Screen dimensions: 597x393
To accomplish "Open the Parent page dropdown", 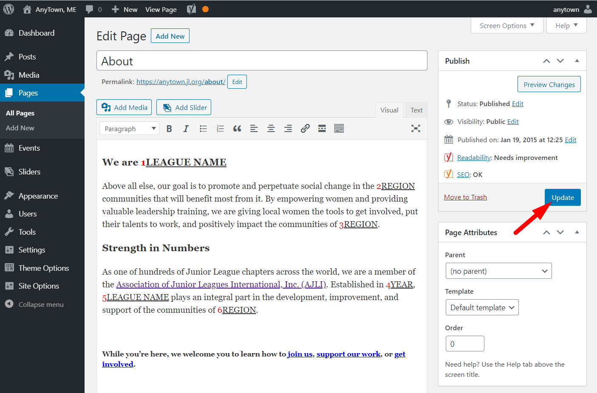I will pyautogui.click(x=498, y=271).
